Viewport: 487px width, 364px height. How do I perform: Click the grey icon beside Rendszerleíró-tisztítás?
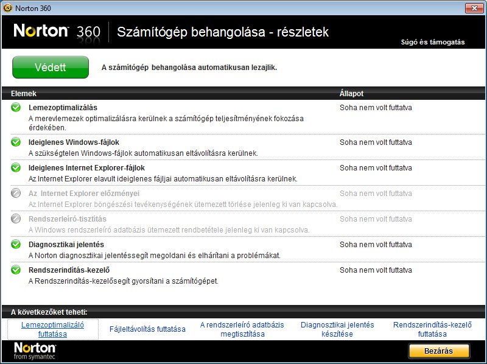coord(16,219)
